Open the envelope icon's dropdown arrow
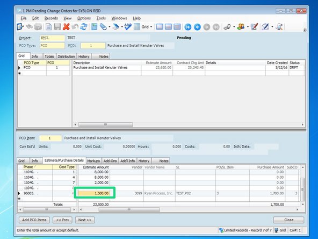Screen dimensions: 318x239 [x=272, y=27]
